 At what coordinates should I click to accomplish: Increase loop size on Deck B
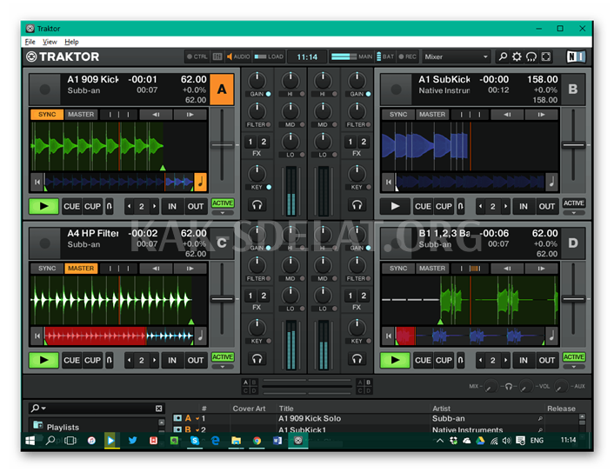point(505,206)
